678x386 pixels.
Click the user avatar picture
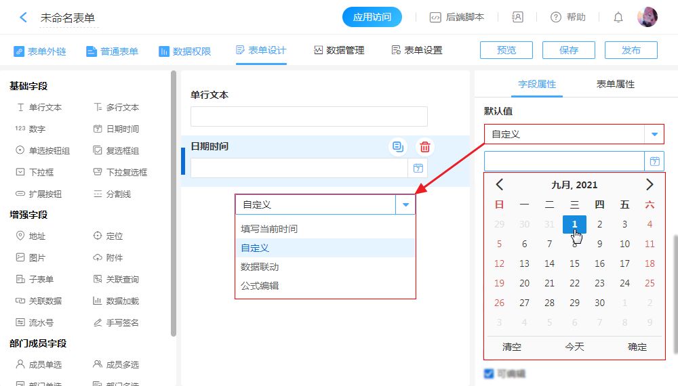coord(647,18)
